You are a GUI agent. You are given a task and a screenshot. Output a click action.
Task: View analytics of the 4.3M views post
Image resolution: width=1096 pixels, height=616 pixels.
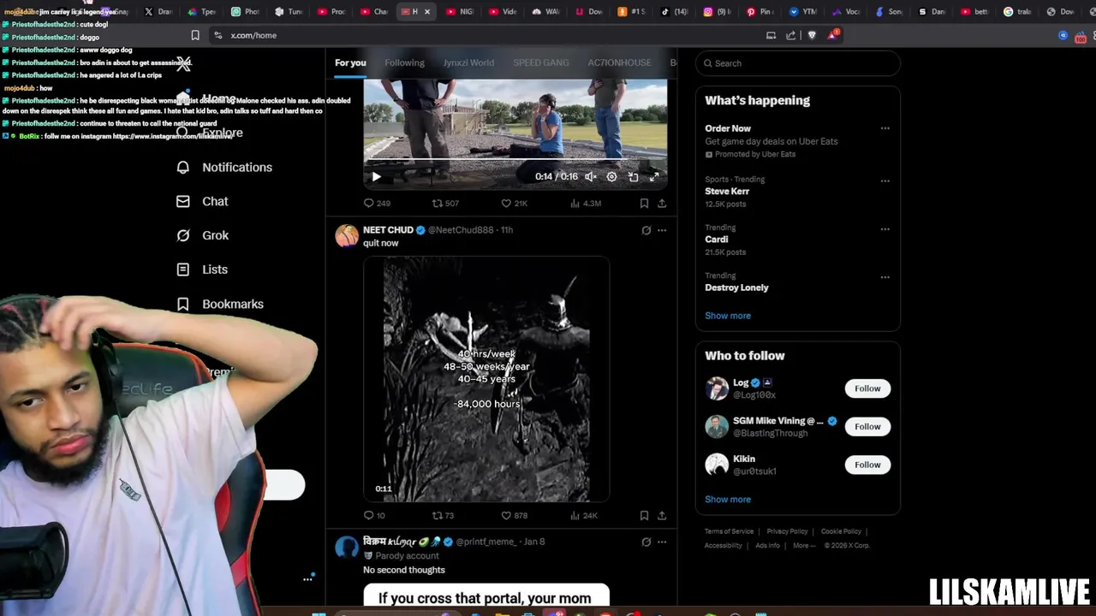click(x=586, y=203)
